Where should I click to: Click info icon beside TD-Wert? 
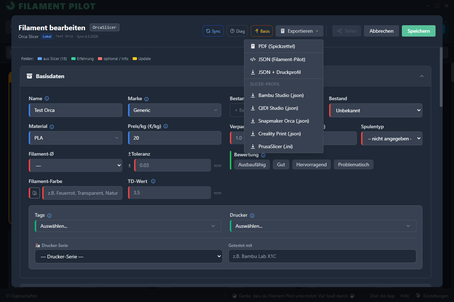tap(153, 181)
